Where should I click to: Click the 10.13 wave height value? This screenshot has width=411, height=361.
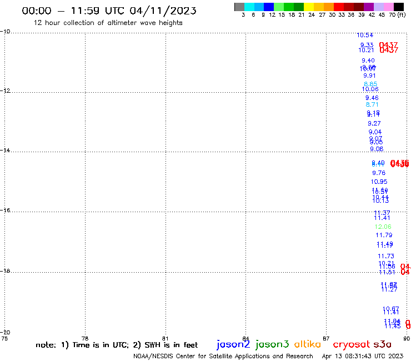(x=380, y=200)
